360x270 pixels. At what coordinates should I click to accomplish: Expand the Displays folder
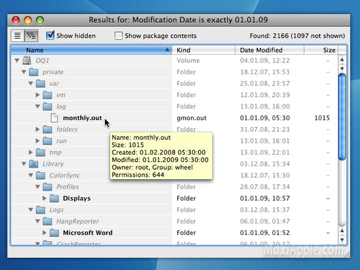[x=45, y=198]
